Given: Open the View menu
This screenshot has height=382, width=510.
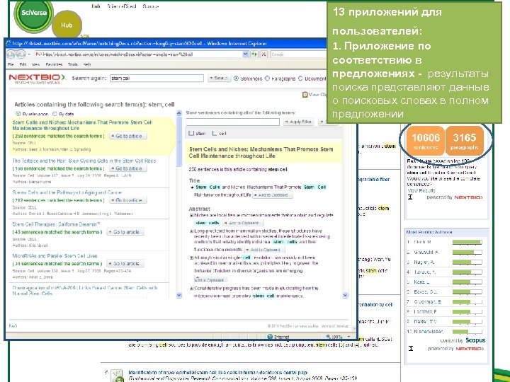Looking at the screenshot, I should (x=36, y=64).
